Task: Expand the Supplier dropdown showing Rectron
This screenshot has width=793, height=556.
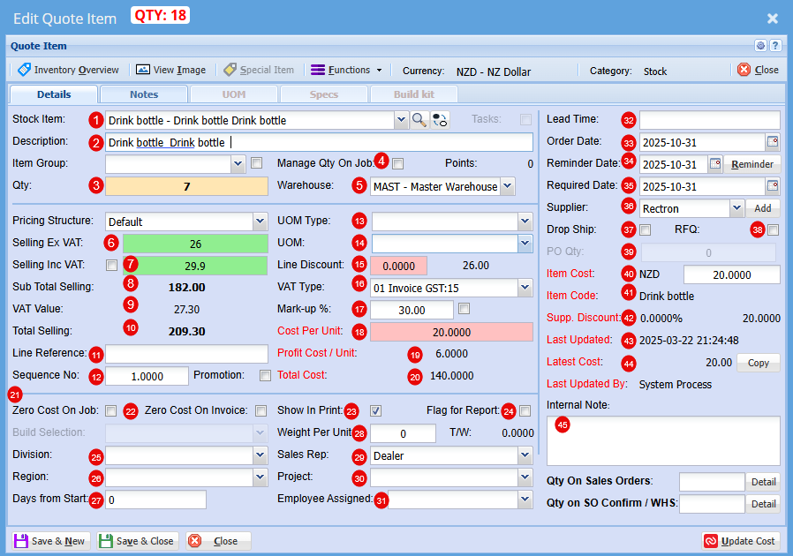Action: 736,208
